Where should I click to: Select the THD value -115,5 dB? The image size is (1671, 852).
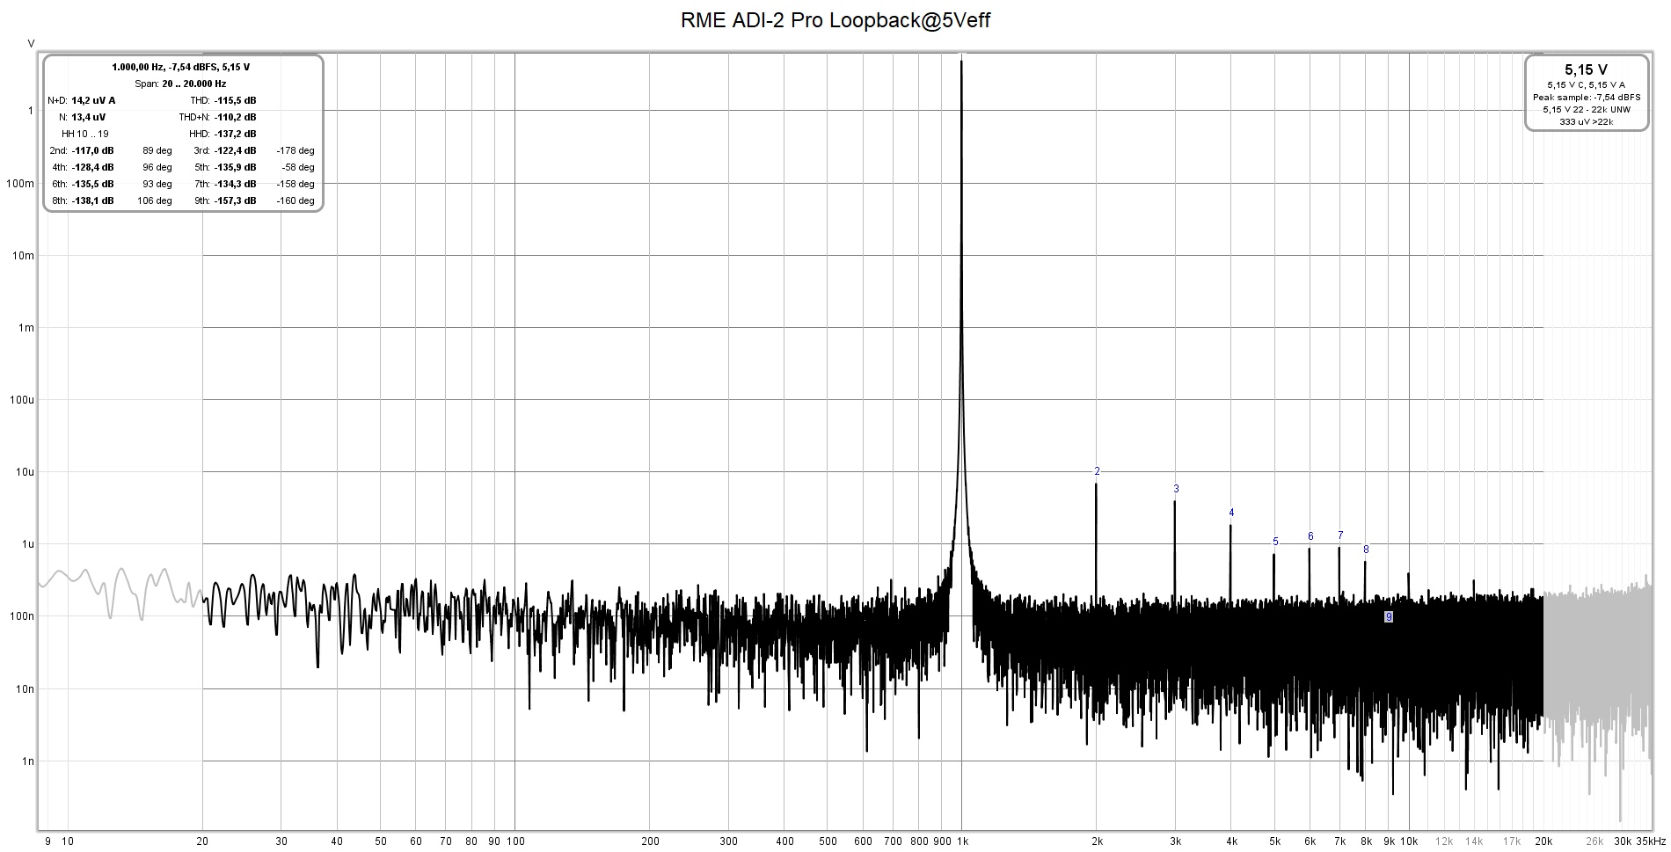coord(234,100)
